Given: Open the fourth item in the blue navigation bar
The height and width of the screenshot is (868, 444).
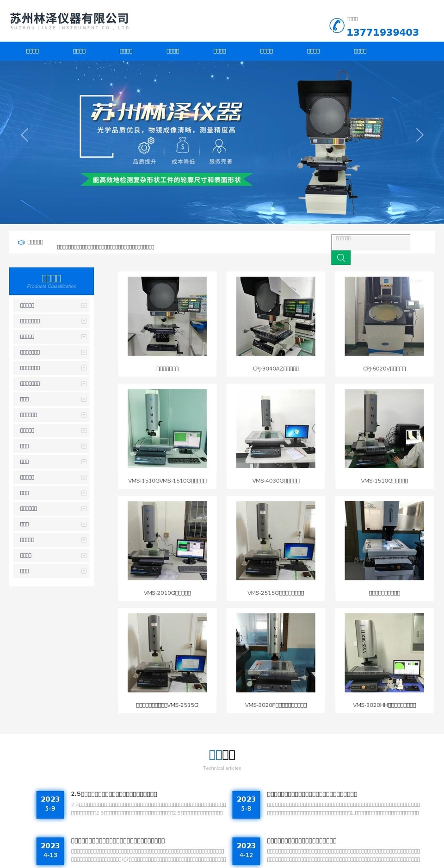Looking at the screenshot, I should click(173, 51).
